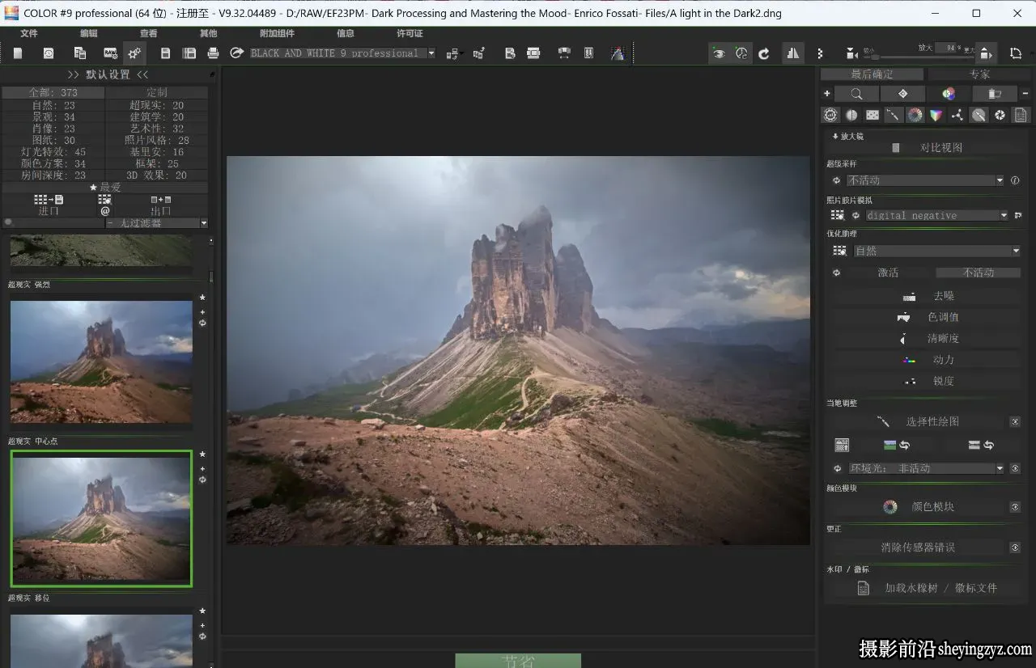The height and width of the screenshot is (668, 1036).
Task: Select the 超现实 中心点 preset thumbnail
Action: (x=101, y=518)
